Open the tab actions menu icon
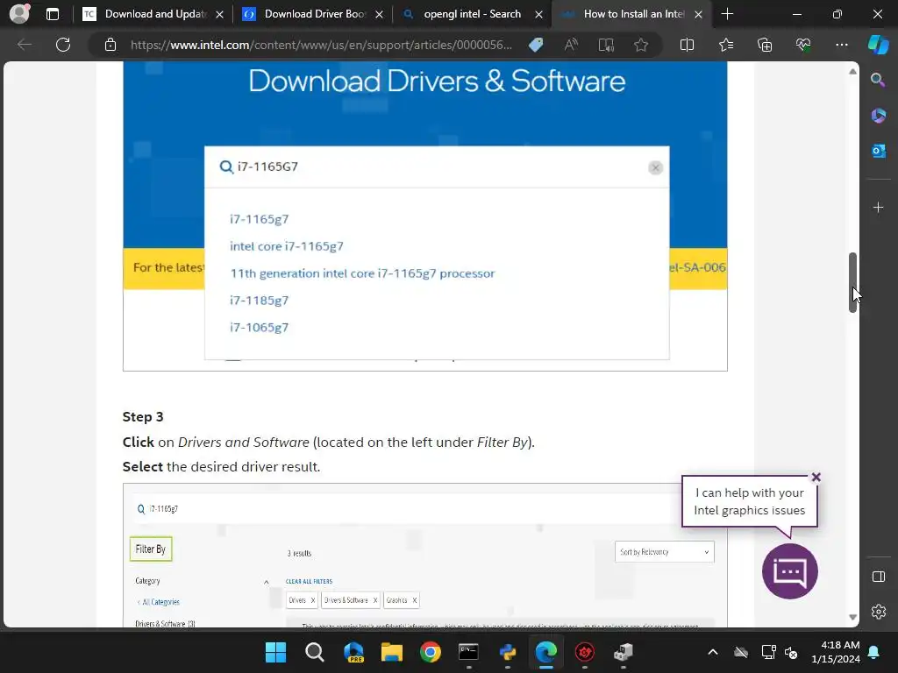Screen dimensions: 898x673 52,14
